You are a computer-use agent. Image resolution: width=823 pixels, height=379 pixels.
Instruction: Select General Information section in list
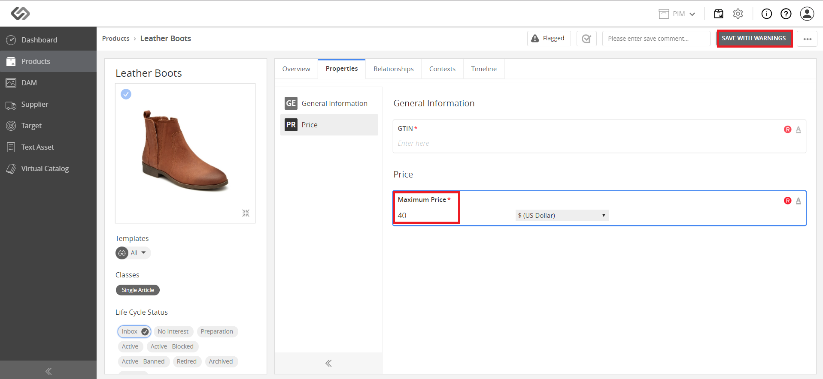(x=329, y=103)
